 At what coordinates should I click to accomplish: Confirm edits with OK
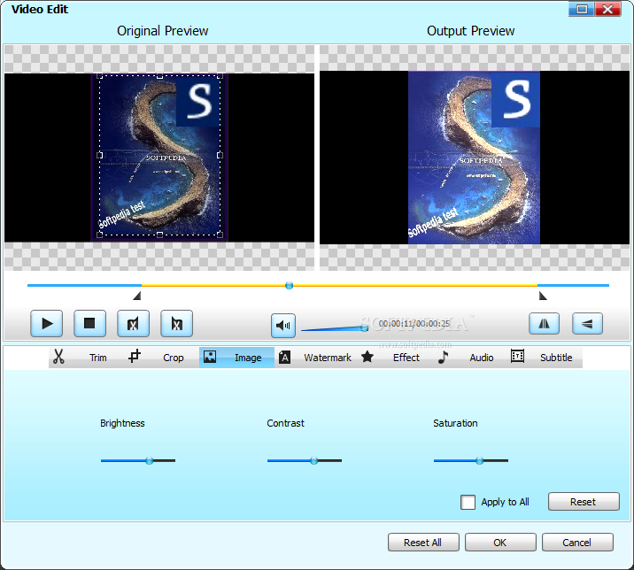point(500,542)
